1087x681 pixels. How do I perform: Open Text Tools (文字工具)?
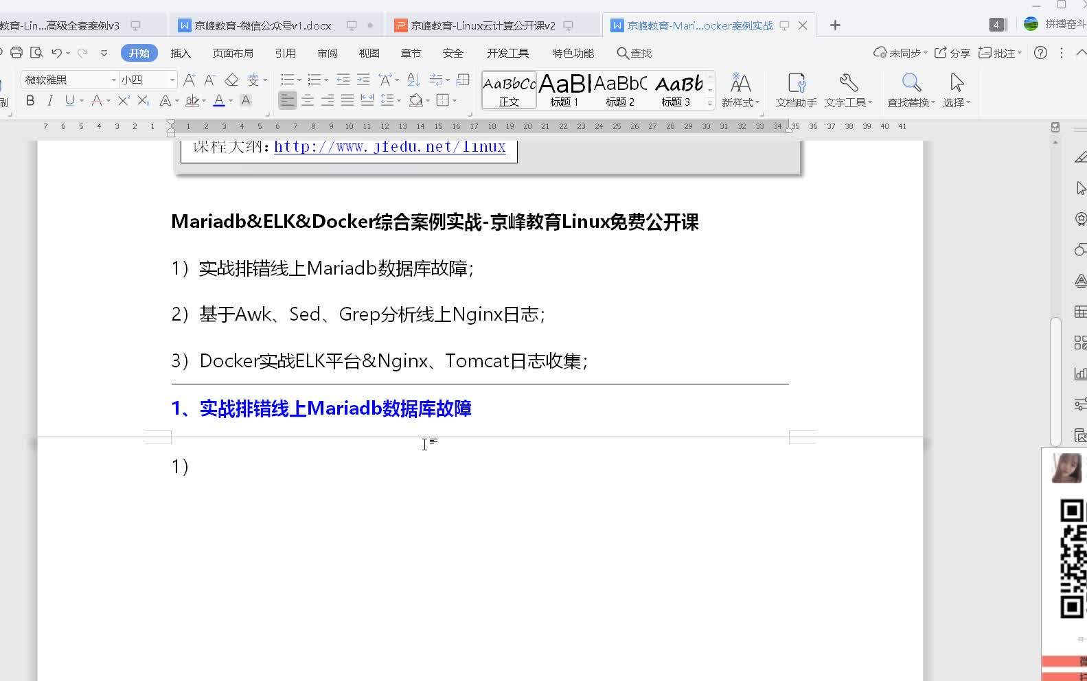pos(848,91)
